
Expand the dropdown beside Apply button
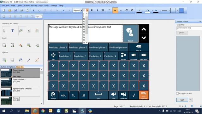click(x=191, y=100)
